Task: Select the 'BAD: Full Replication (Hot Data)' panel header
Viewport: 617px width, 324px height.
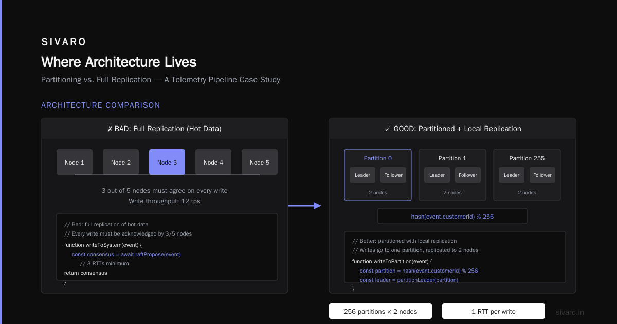Action: (165, 129)
